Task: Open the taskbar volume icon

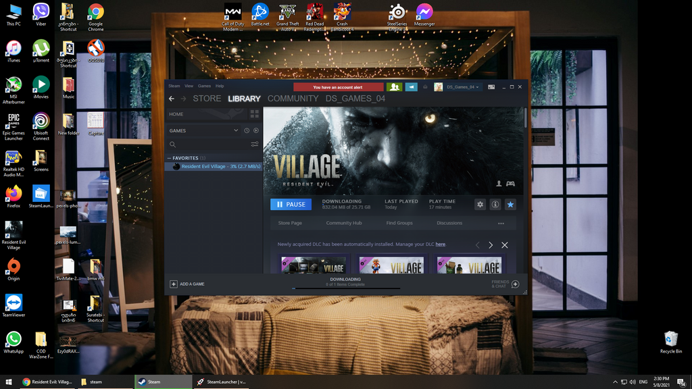Action: pyautogui.click(x=633, y=382)
